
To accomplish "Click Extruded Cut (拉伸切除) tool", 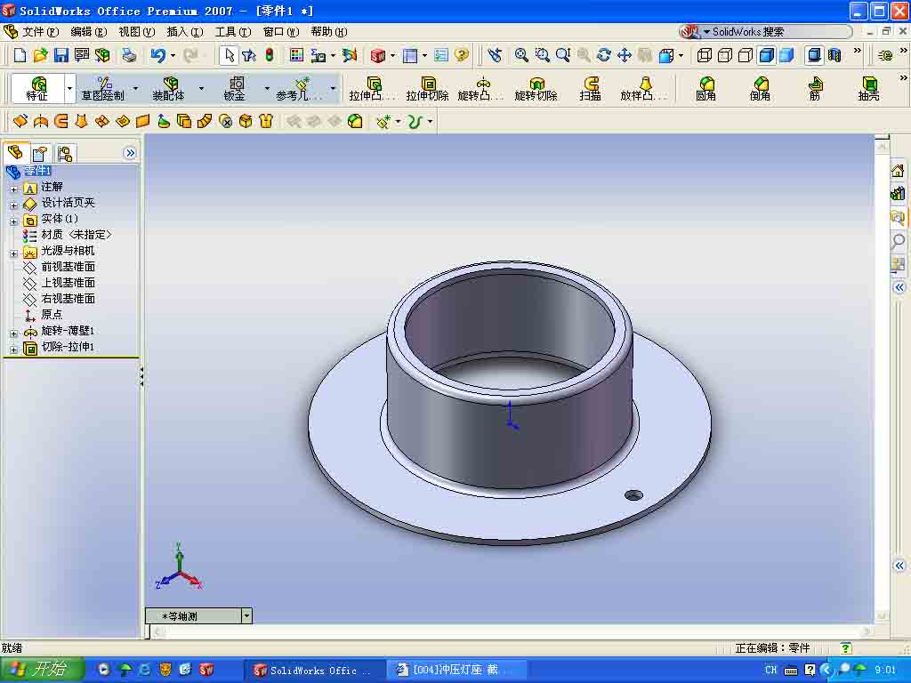I will 428,89.
